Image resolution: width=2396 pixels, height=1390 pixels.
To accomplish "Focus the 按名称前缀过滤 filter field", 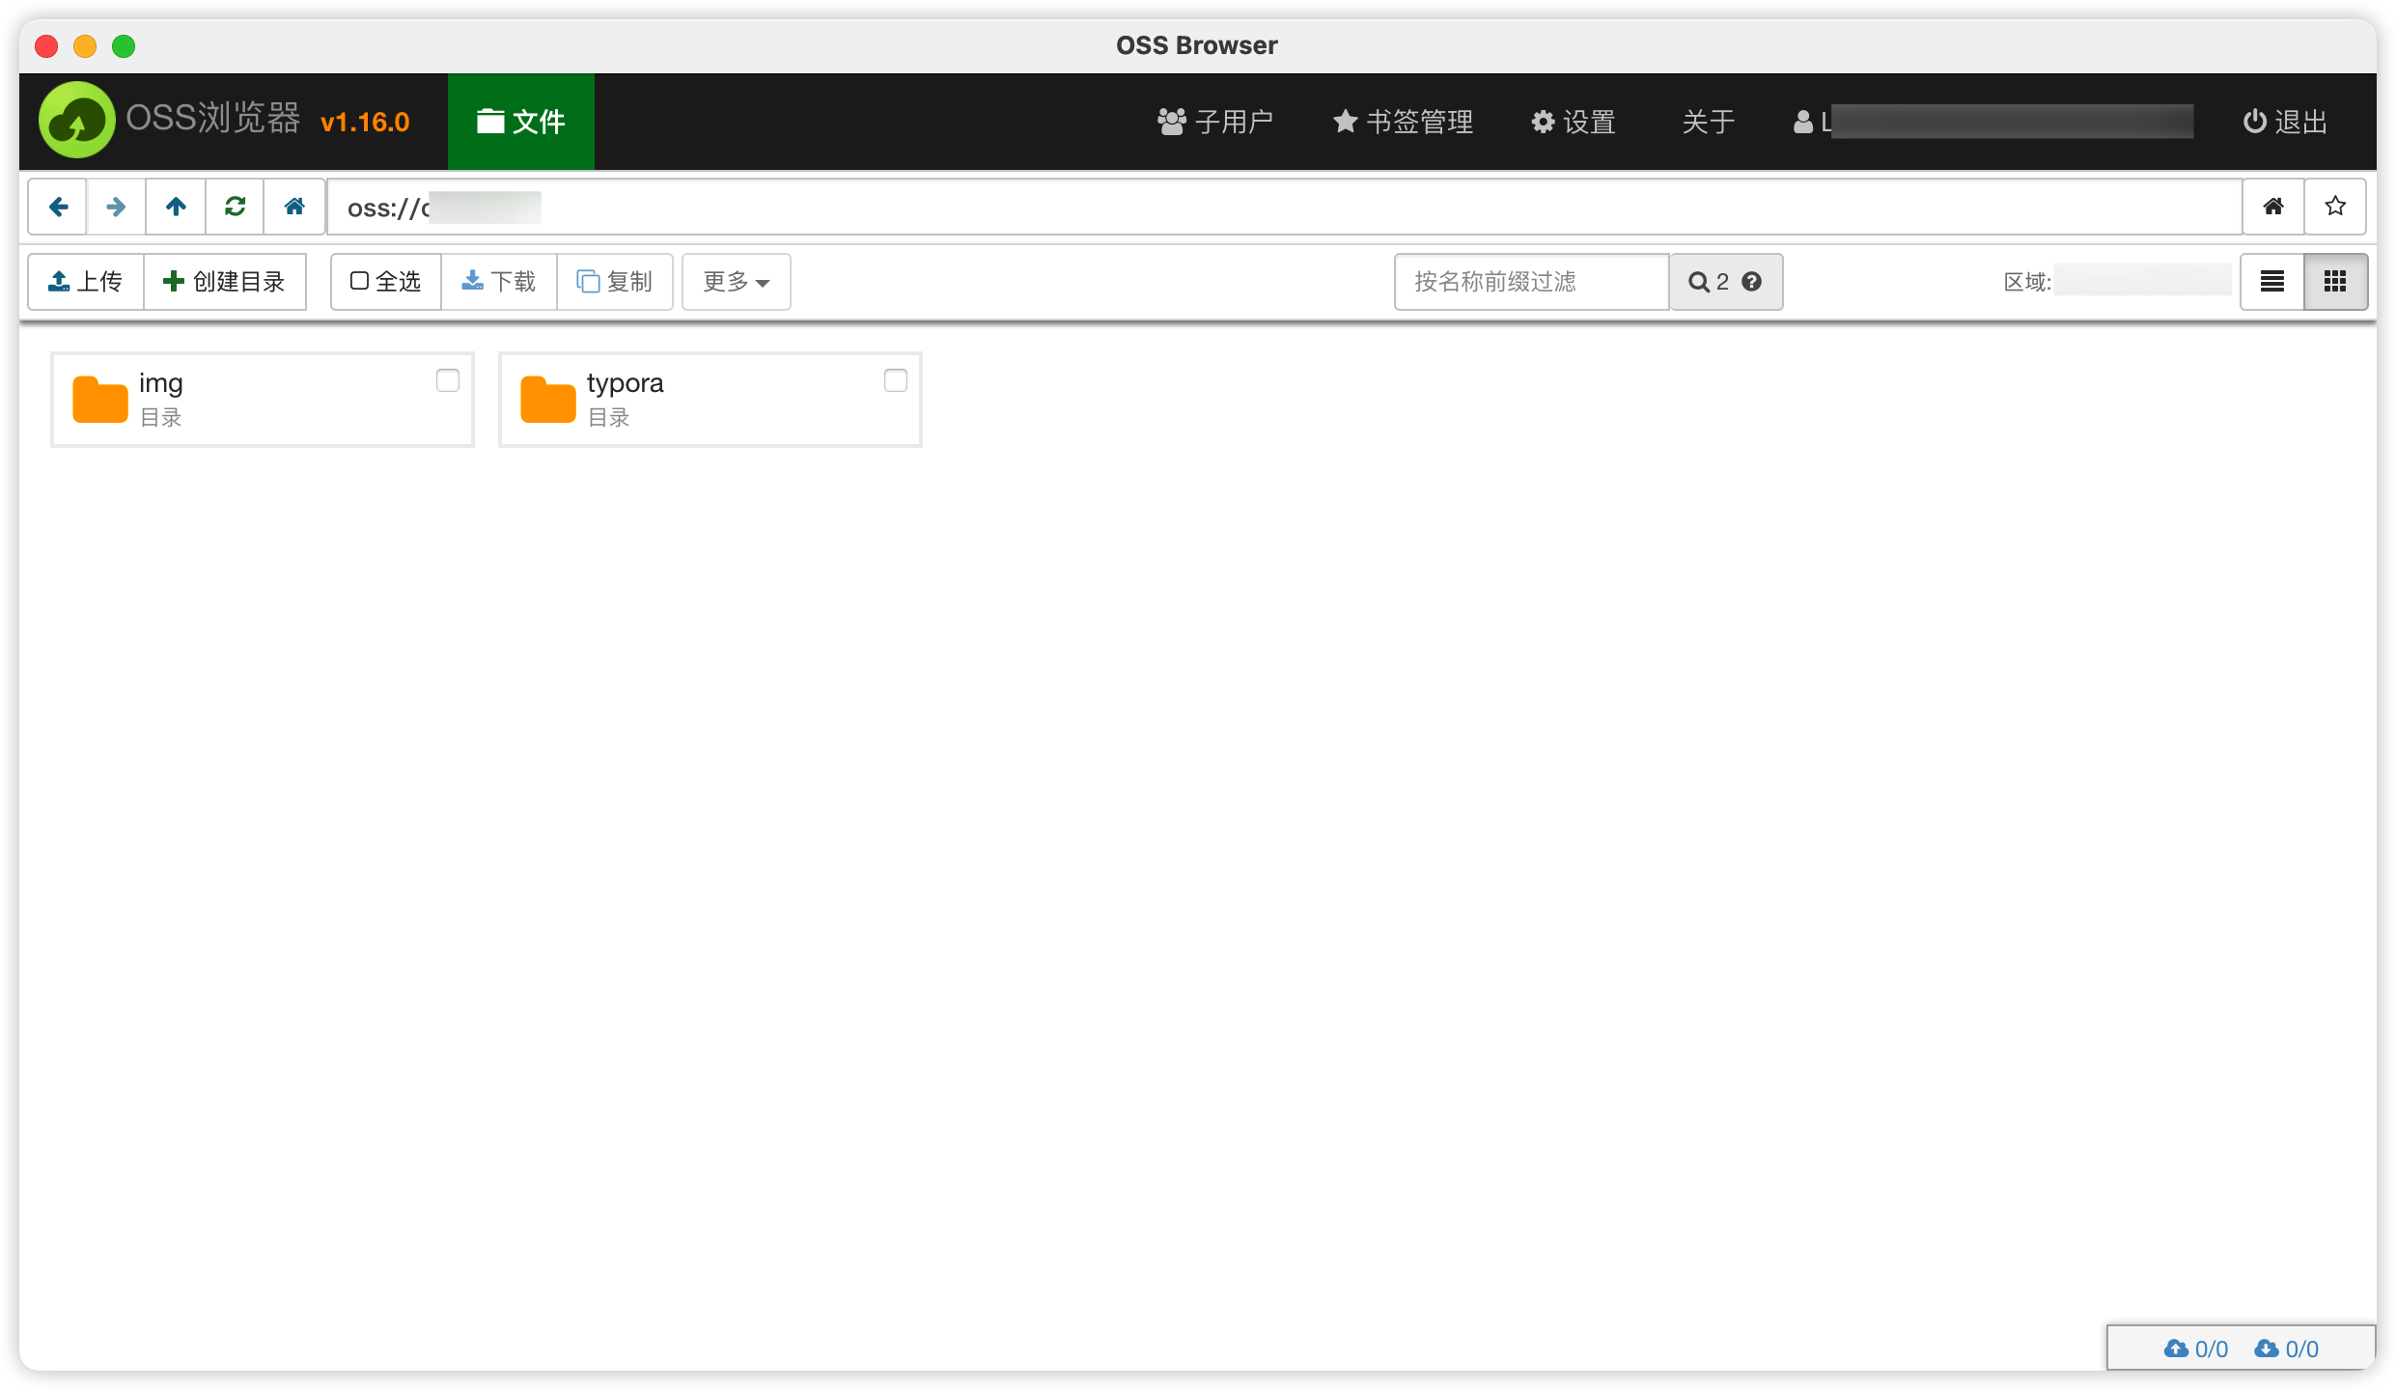I will [x=1532, y=282].
